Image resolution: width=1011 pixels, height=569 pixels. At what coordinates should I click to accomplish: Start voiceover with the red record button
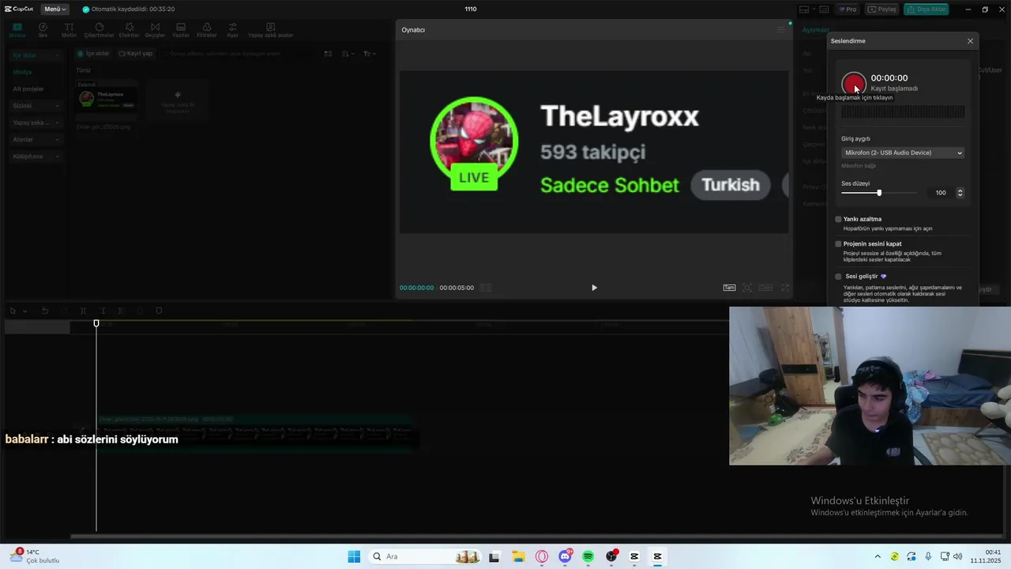point(854,83)
